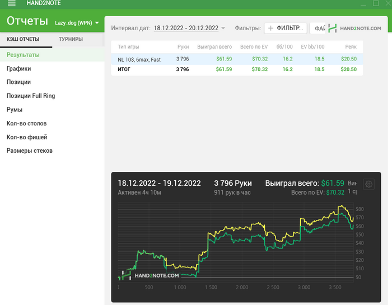Switch to ТУРНИРЫ tab
Screen dimensions: 392x305
tap(71, 39)
